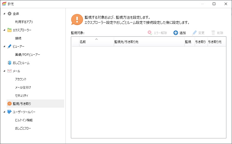The image size is (232, 144).
Task: Click the おしごとルーム door icon
Action: coord(10,63)
